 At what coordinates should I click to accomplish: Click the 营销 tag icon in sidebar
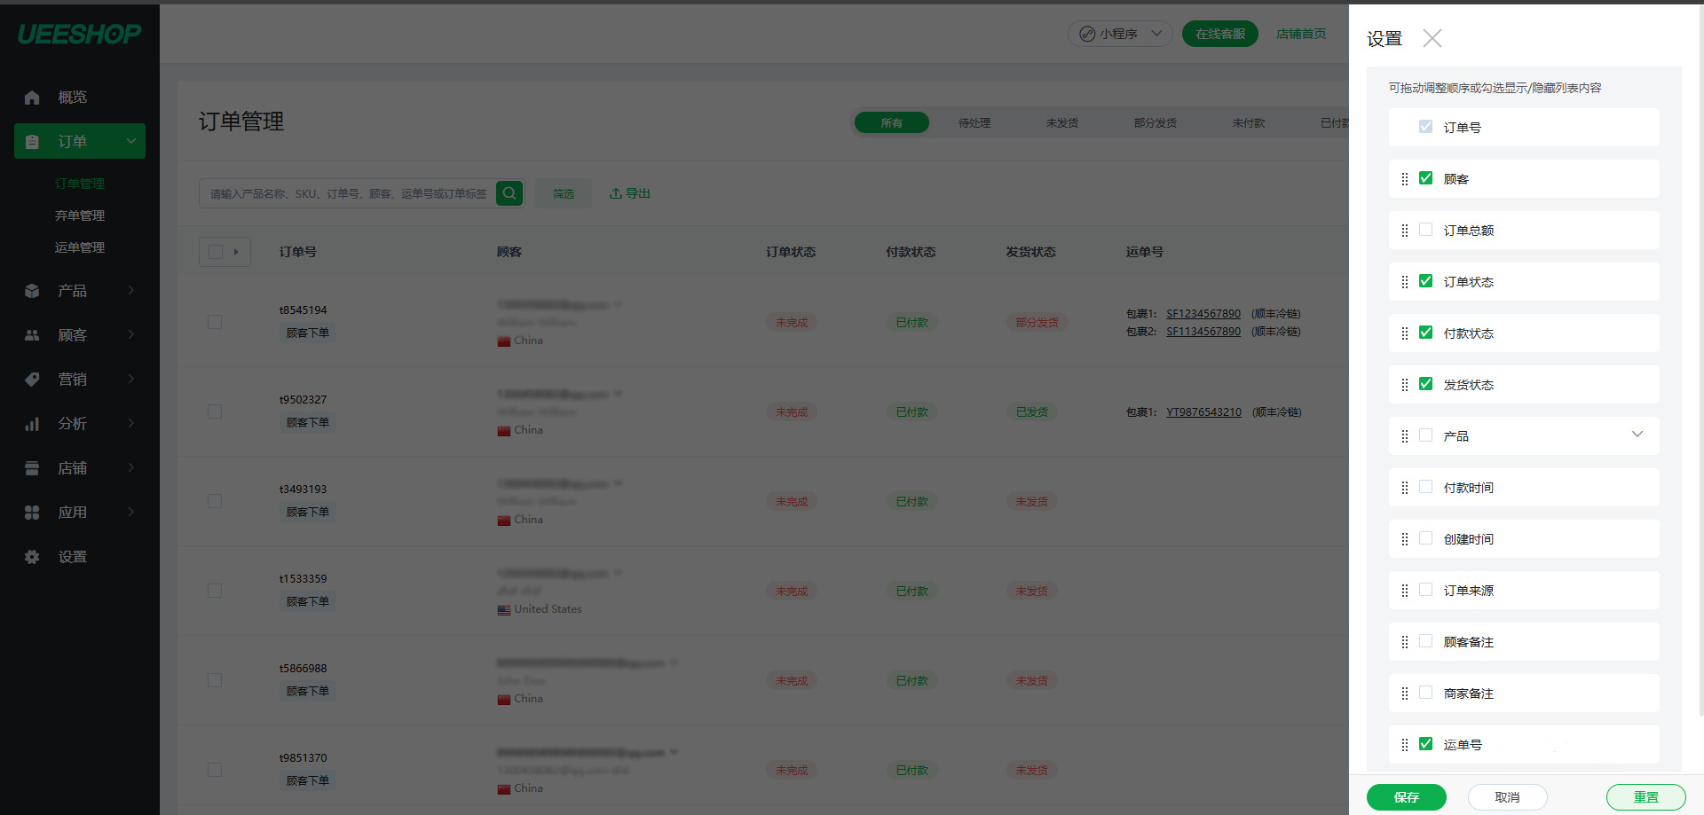tap(32, 380)
